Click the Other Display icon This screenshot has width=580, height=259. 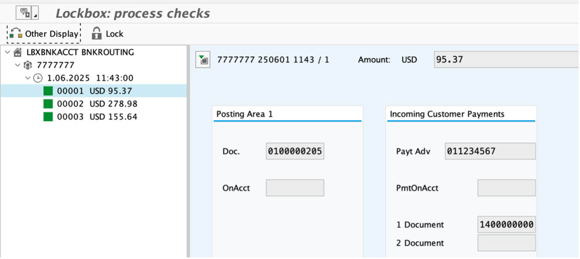point(16,33)
